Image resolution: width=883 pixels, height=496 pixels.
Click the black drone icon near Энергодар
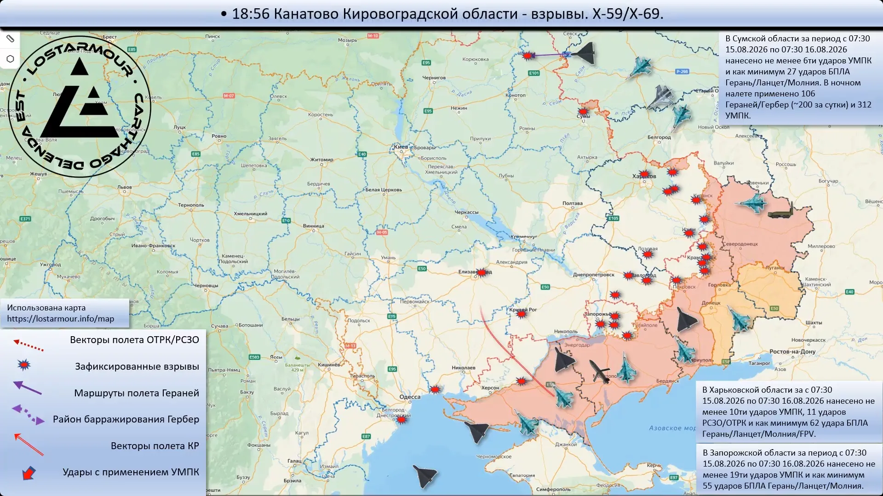click(564, 360)
